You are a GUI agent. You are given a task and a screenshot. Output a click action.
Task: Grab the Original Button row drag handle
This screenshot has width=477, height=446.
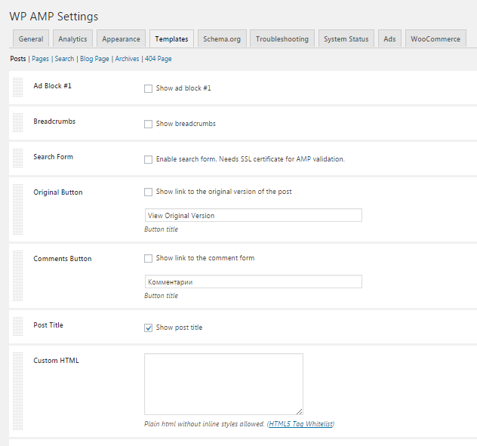click(17, 210)
